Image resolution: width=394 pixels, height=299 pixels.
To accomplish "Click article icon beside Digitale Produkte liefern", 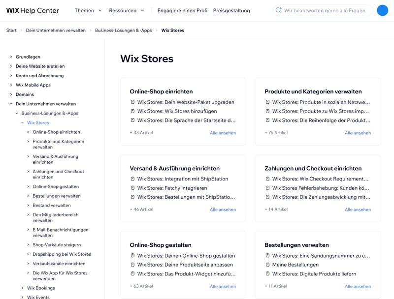I will (x=267, y=273).
